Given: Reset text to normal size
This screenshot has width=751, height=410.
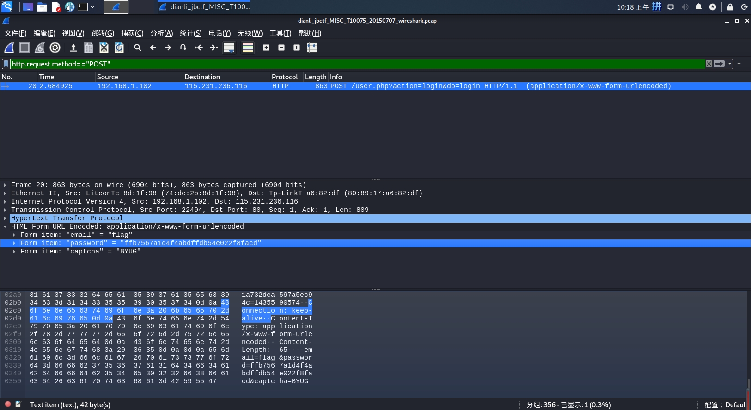Looking at the screenshot, I should (297, 48).
